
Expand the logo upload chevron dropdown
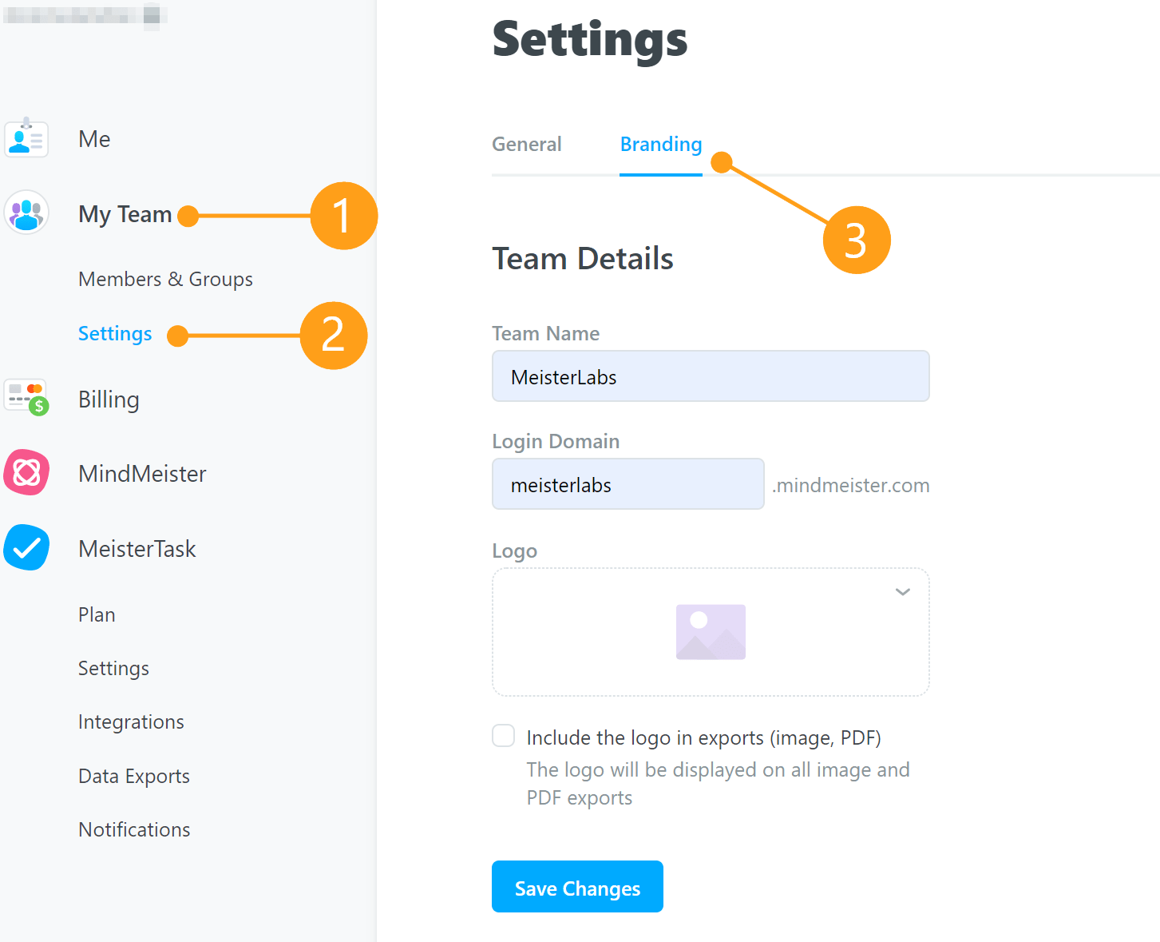click(903, 592)
